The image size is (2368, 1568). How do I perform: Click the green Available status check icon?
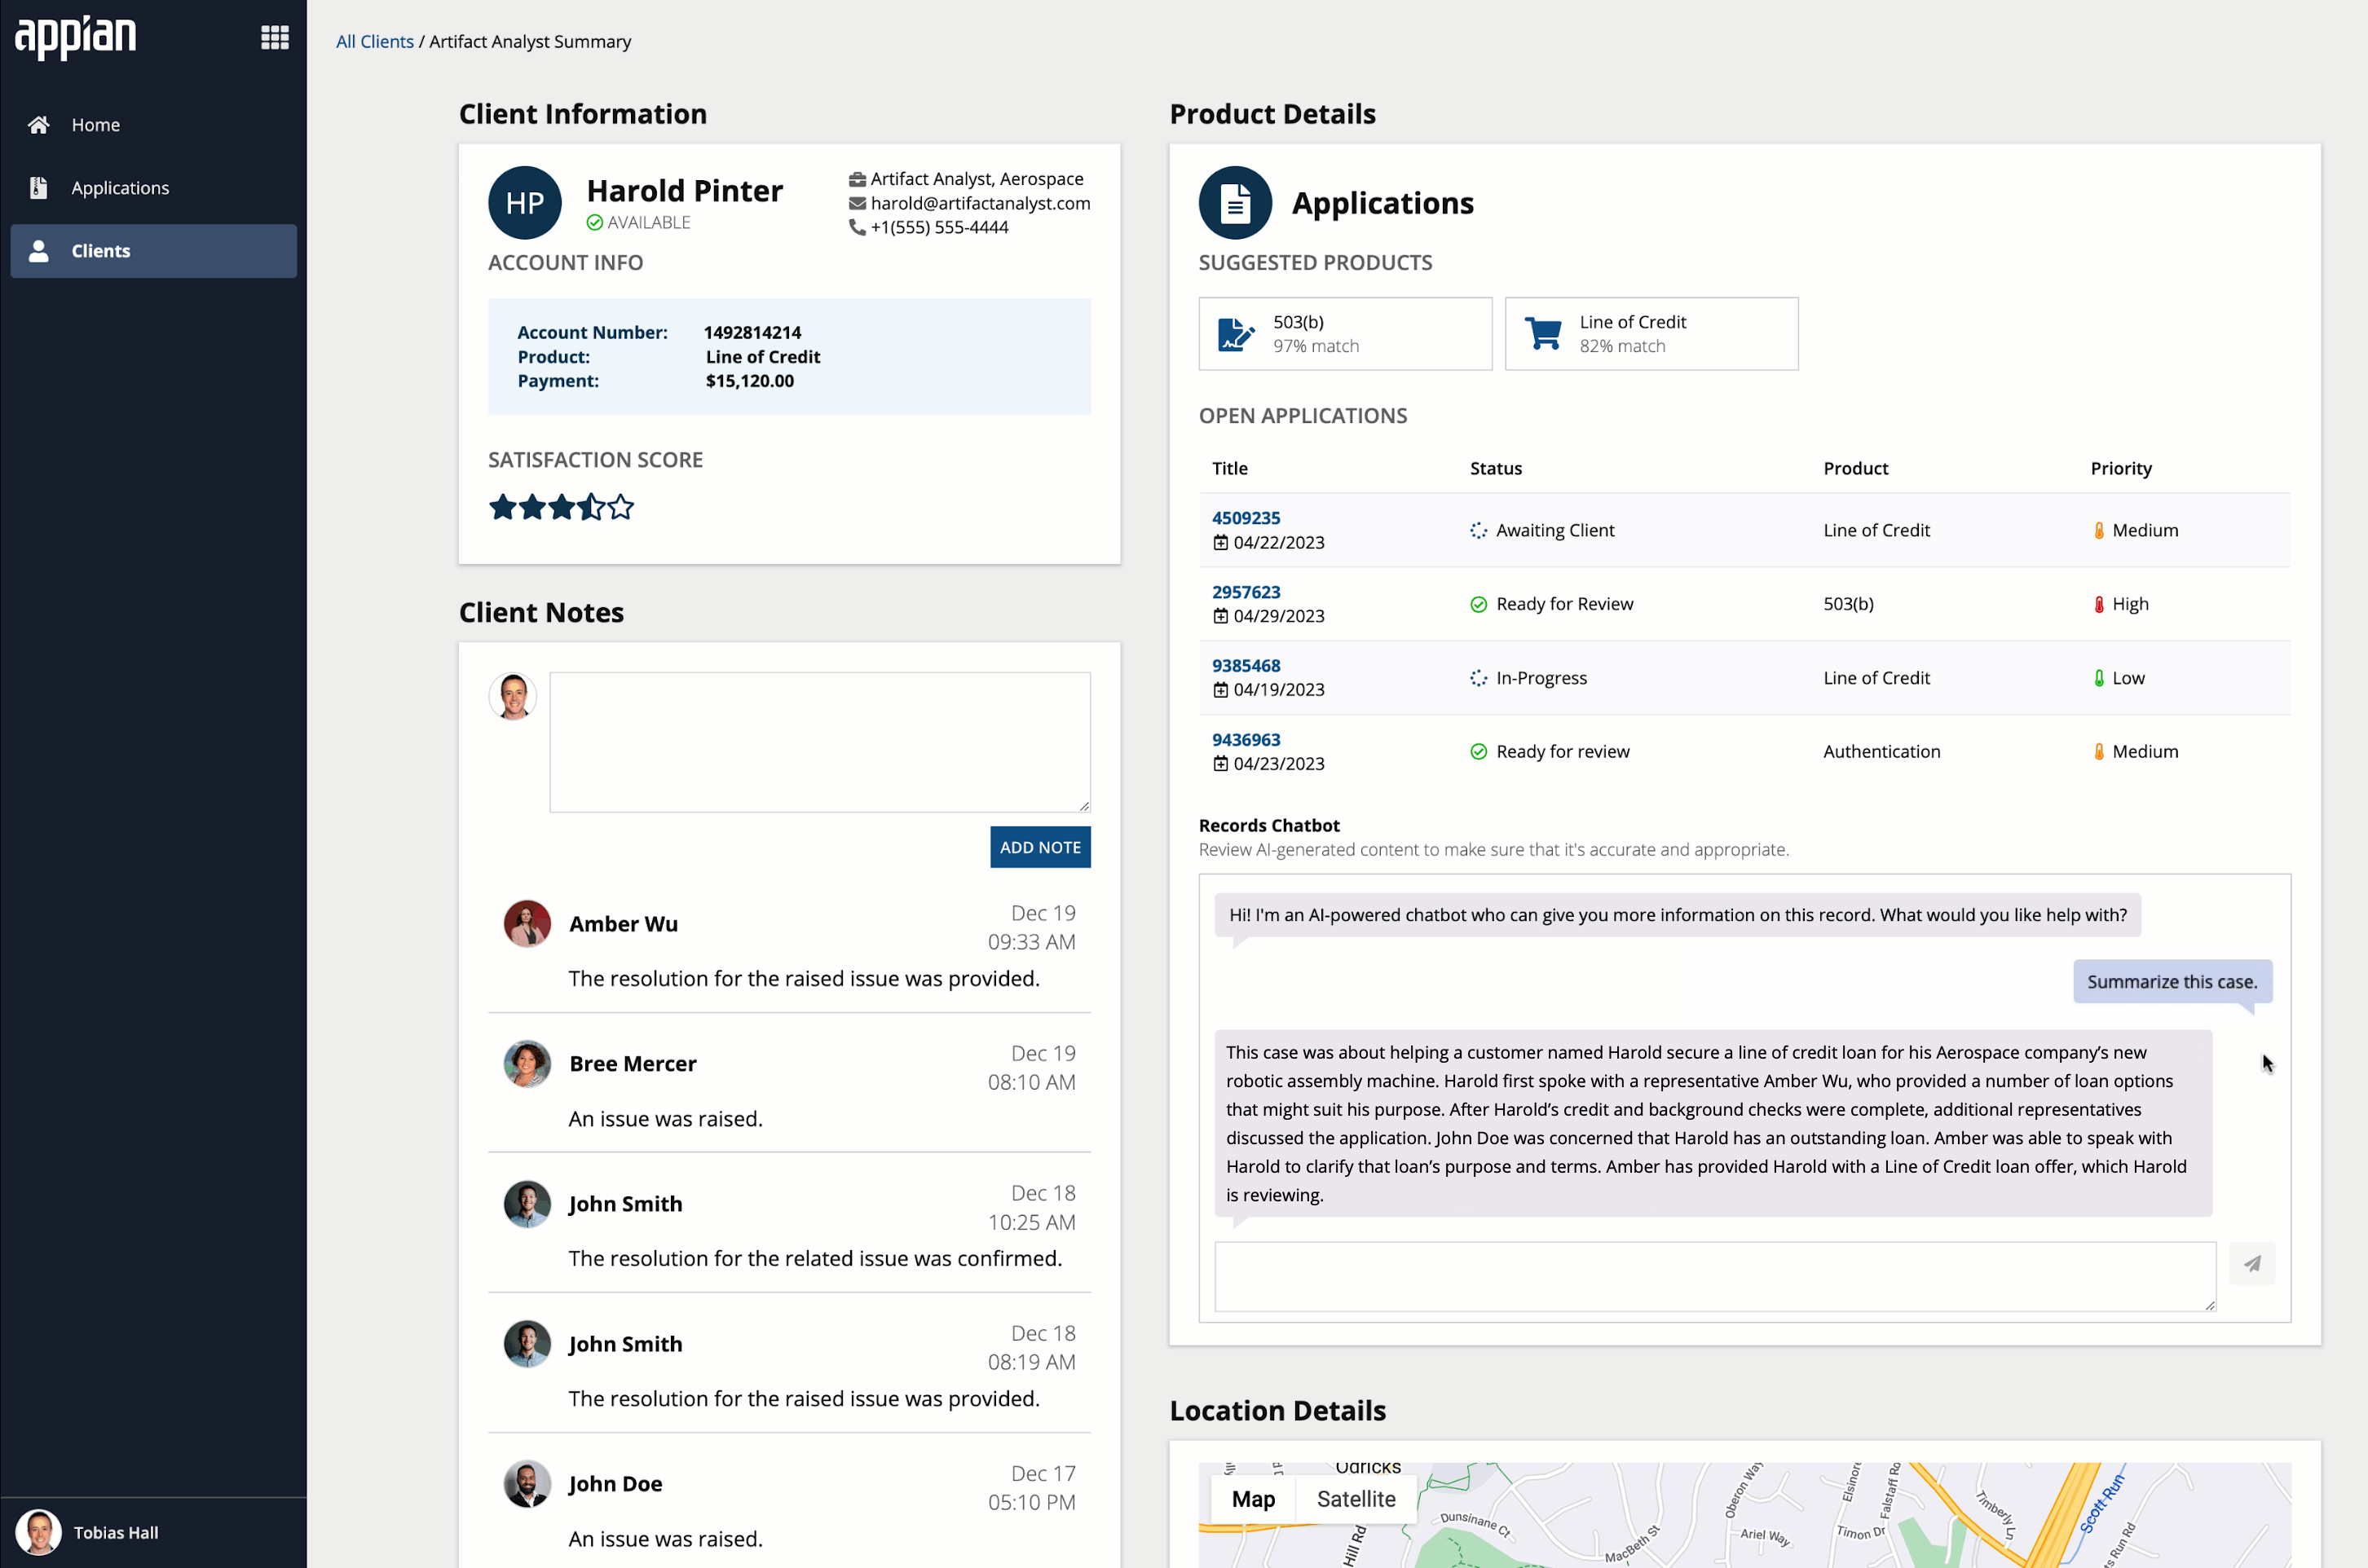point(594,222)
